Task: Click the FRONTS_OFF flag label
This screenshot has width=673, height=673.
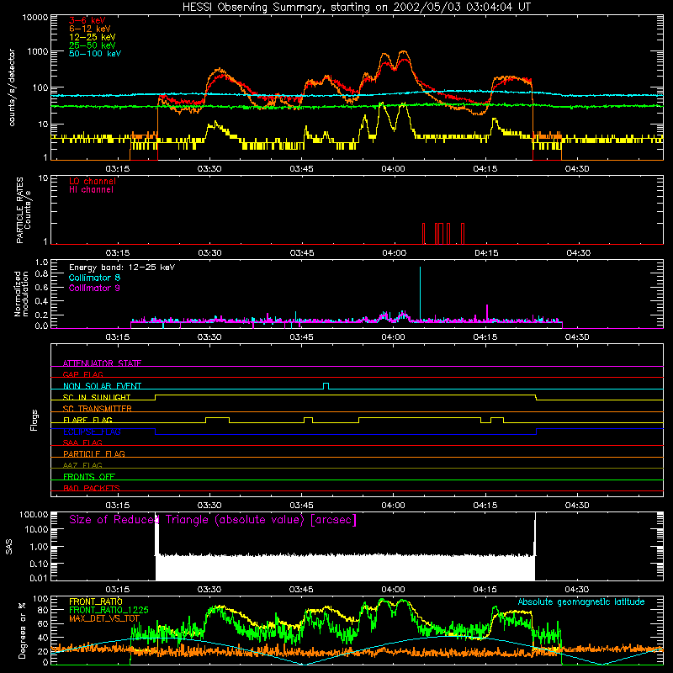Action: (89, 477)
